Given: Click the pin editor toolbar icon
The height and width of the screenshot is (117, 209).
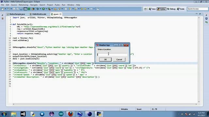Looking at the screenshot, I should point(98,9).
